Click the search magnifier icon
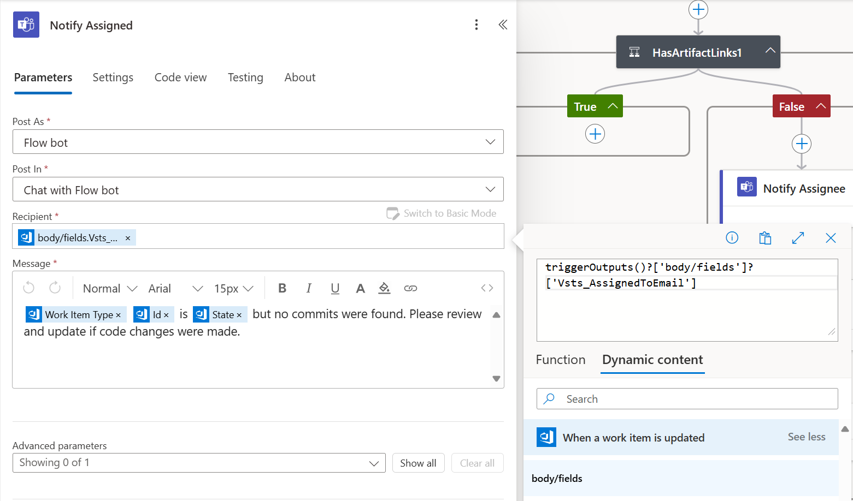The width and height of the screenshot is (853, 501). point(550,398)
